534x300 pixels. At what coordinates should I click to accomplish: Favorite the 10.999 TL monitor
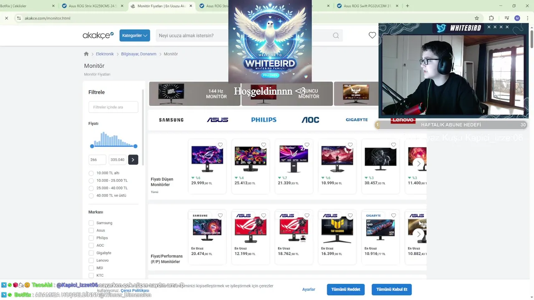(x=350, y=145)
